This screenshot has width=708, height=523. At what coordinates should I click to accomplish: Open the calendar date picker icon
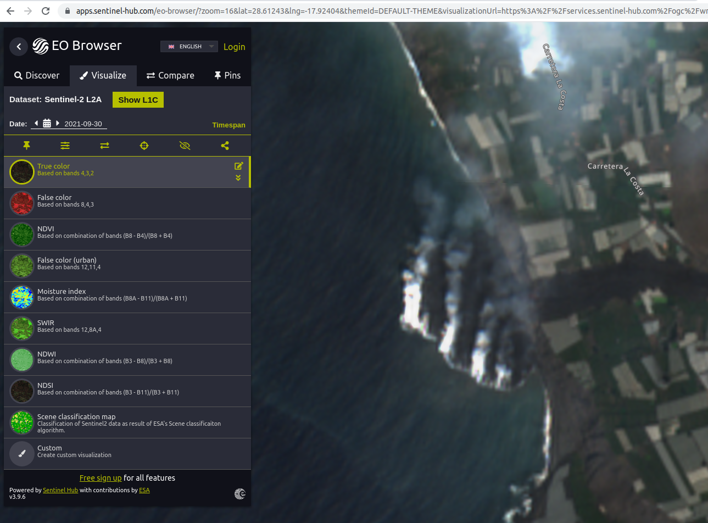tap(47, 124)
